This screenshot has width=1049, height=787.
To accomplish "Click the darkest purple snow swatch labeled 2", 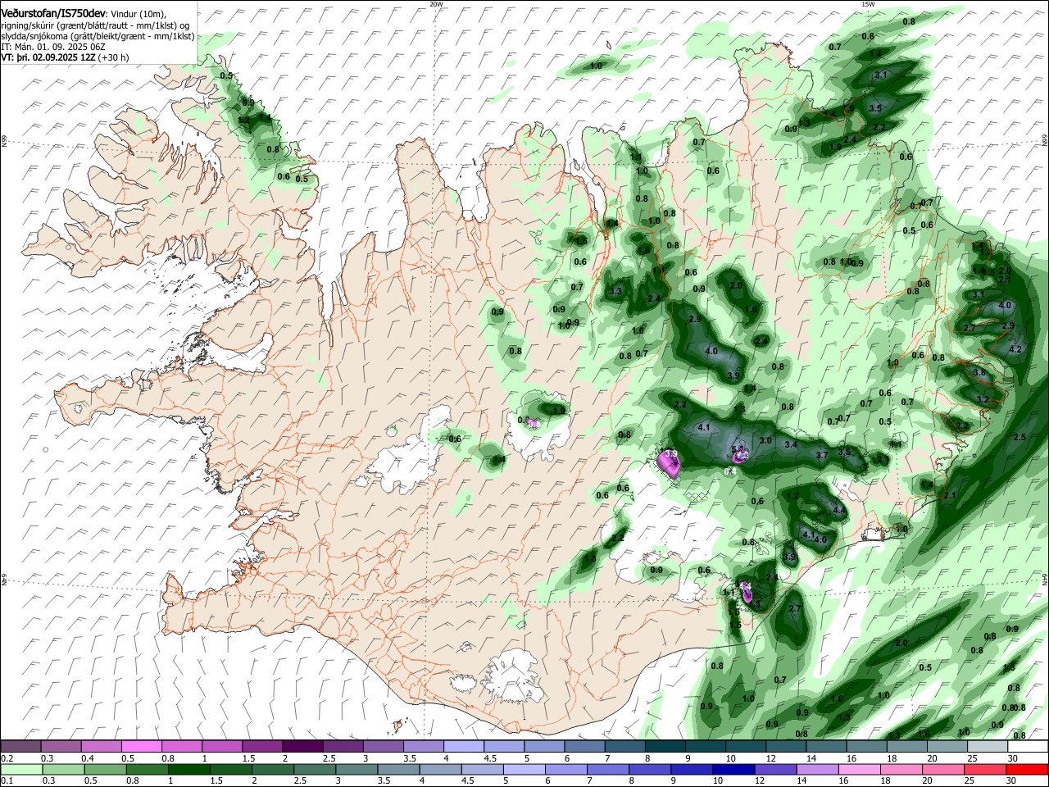I will (x=302, y=747).
